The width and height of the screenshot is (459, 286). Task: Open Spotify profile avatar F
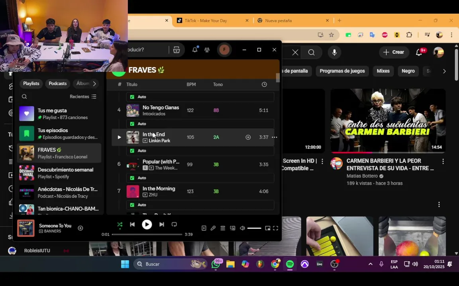click(x=225, y=50)
